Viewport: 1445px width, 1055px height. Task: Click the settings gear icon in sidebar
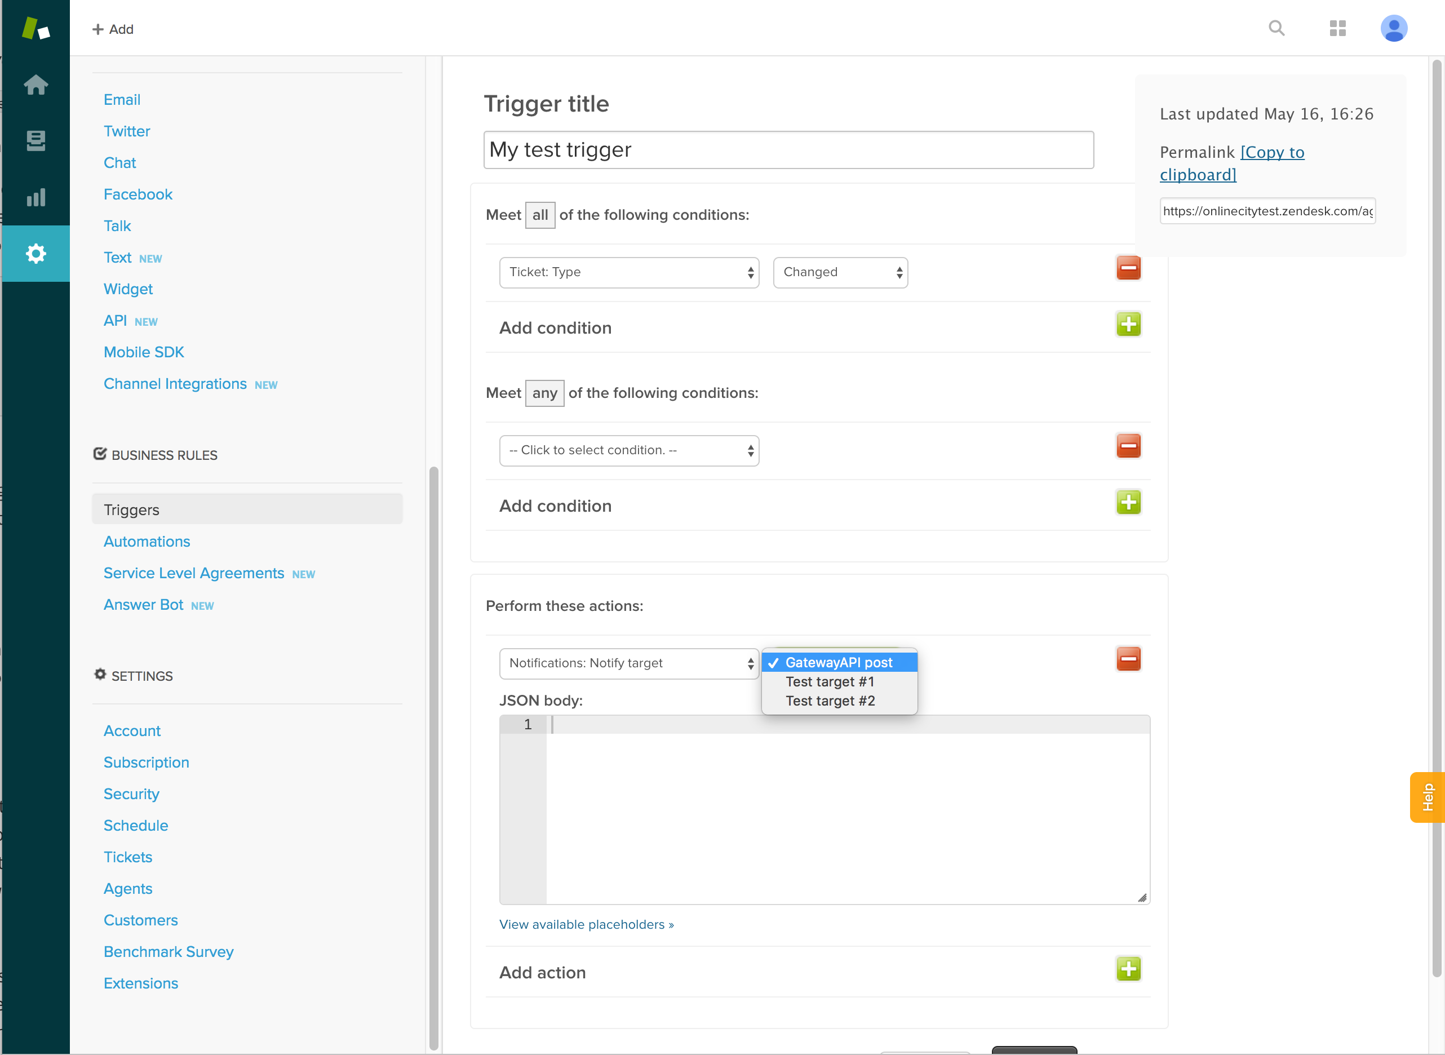[x=35, y=252]
